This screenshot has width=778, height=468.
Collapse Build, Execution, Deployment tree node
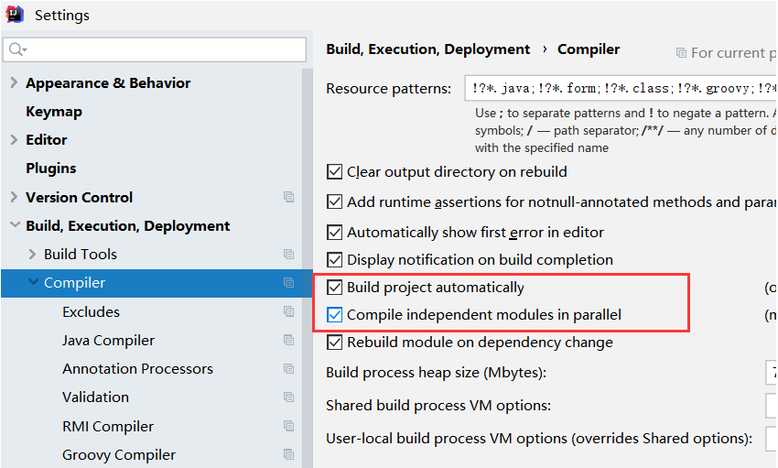[x=14, y=225]
